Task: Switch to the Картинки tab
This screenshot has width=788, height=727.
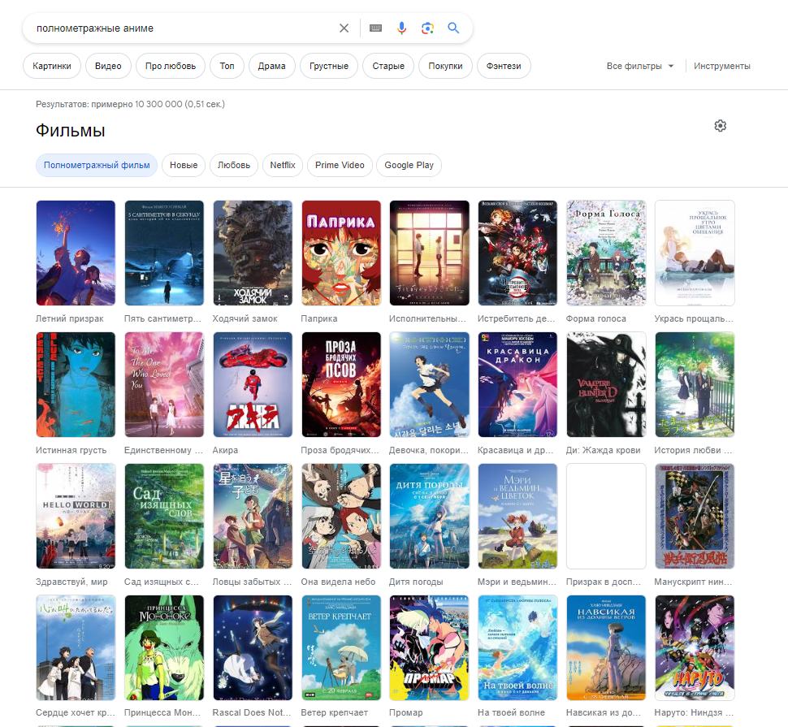Action: pos(52,66)
